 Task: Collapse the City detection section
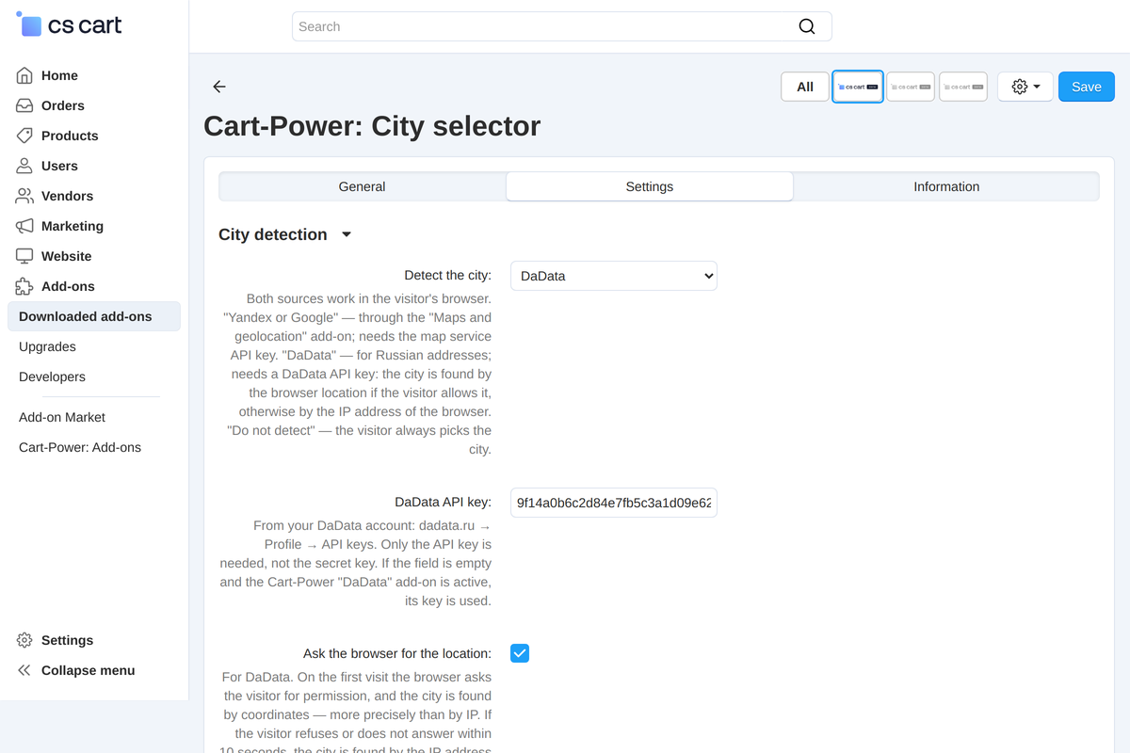(284, 234)
